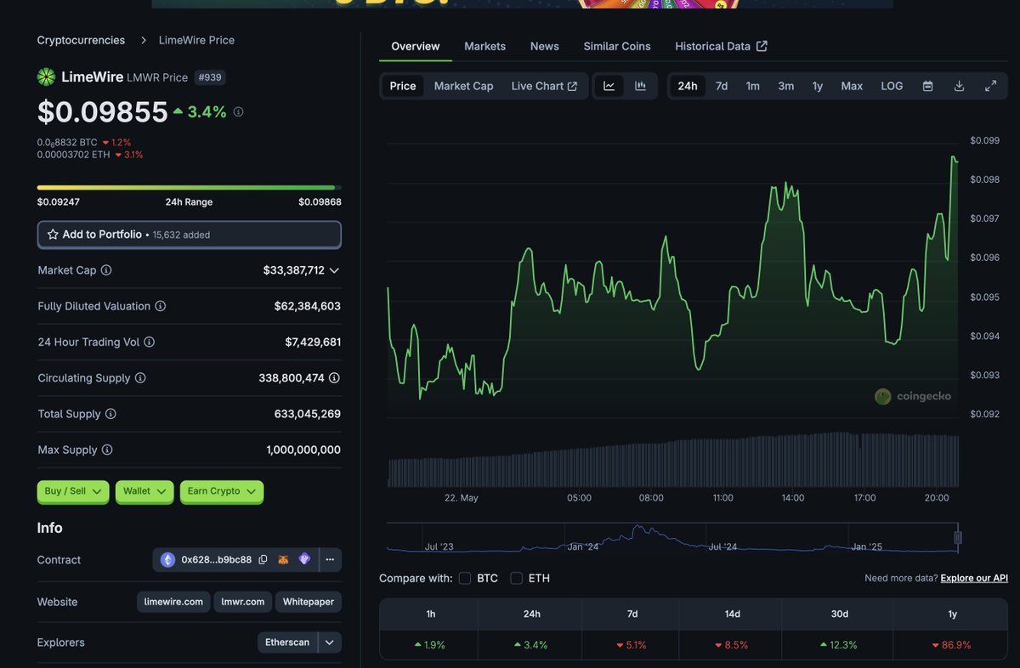Click the $62,384,603 valuation value

point(308,306)
